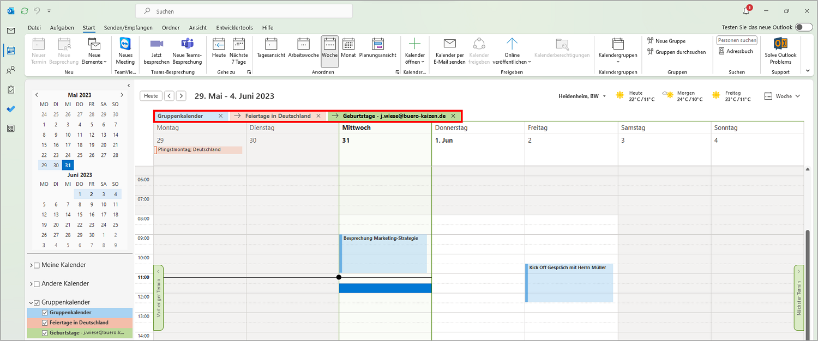The image size is (818, 341).
Task: Expand Andere Kalender group
Action: click(x=30, y=284)
